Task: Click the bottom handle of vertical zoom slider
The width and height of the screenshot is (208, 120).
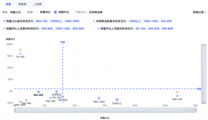Action: [204, 103]
